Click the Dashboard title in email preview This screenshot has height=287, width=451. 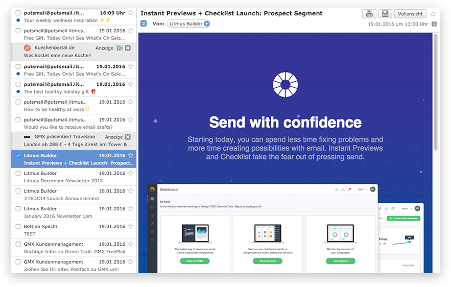[169, 189]
